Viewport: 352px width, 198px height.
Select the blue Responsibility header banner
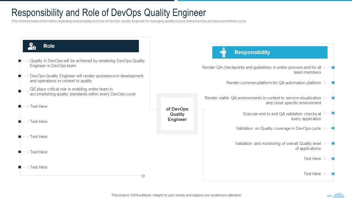tap(269, 52)
